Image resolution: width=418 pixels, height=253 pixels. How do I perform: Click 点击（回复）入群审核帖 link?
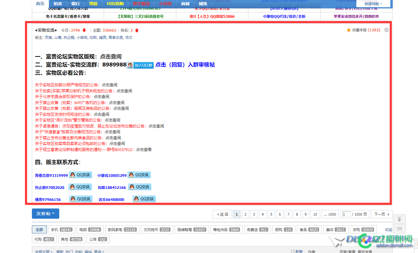coord(185,65)
